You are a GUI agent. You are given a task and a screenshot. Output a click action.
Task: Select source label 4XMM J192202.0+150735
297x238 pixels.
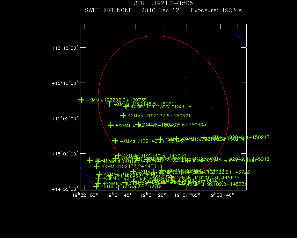(x=116, y=100)
